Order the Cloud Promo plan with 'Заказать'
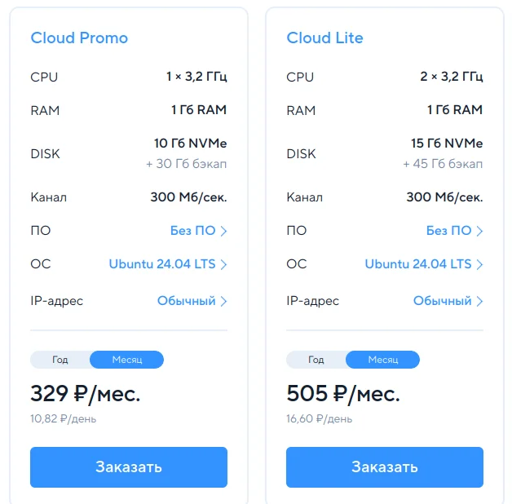512x504 pixels. (129, 467)
